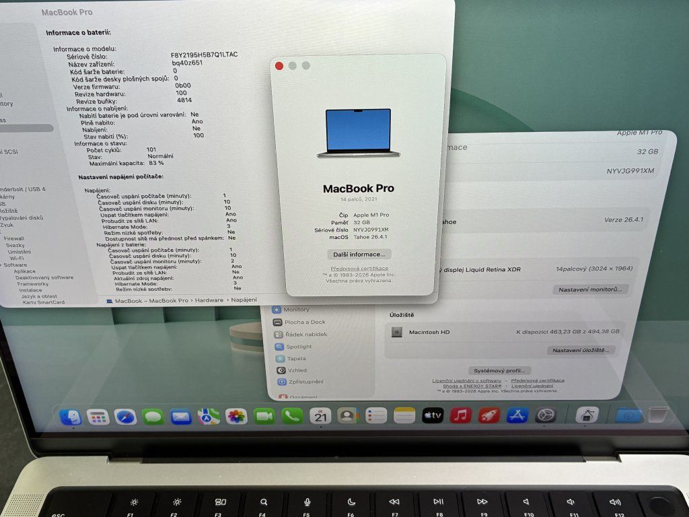Viewport: 689px width, 517px height.
Task: Click the System Information icon in the Dock
Action: click(x=587, y=415)
